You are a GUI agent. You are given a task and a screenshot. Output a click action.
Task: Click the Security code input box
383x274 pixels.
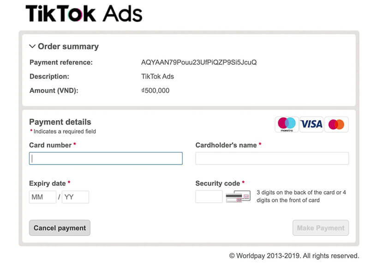tap(209, 197)
